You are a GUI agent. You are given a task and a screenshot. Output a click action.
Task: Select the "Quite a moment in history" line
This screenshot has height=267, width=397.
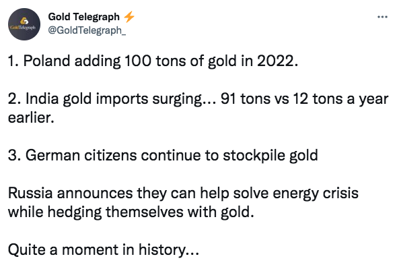point(104,249)
